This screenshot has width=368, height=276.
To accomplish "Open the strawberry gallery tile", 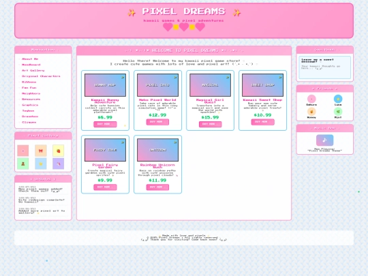I will click(58, 151).
